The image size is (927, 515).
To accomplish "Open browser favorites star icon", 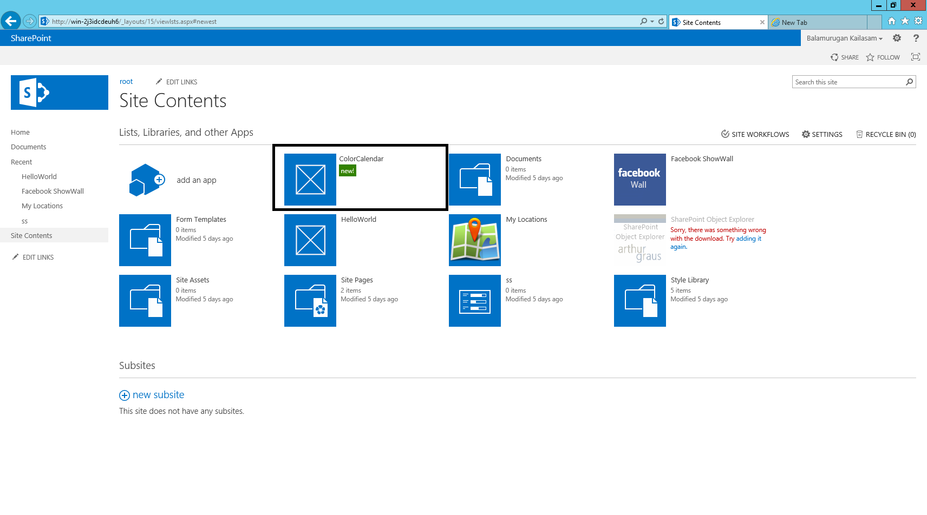I will coord(905,21).
